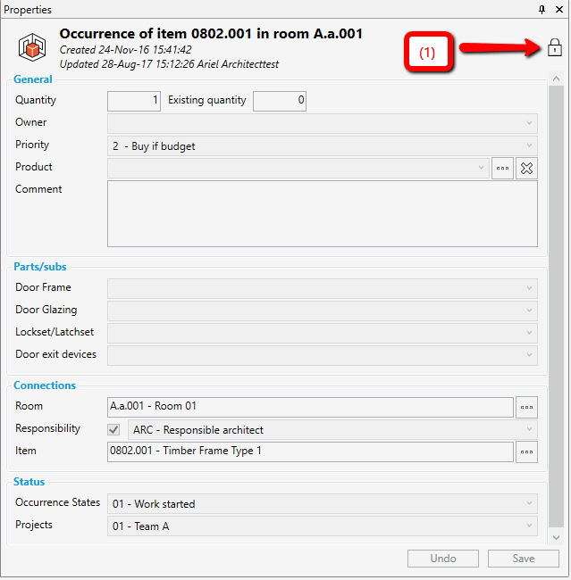Click the Priority label
This screenshot has width=571, height=580.
pos(32,145)
